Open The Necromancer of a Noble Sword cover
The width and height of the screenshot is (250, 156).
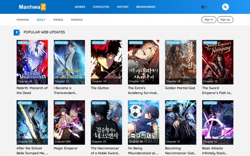click(x=106, y=122)
